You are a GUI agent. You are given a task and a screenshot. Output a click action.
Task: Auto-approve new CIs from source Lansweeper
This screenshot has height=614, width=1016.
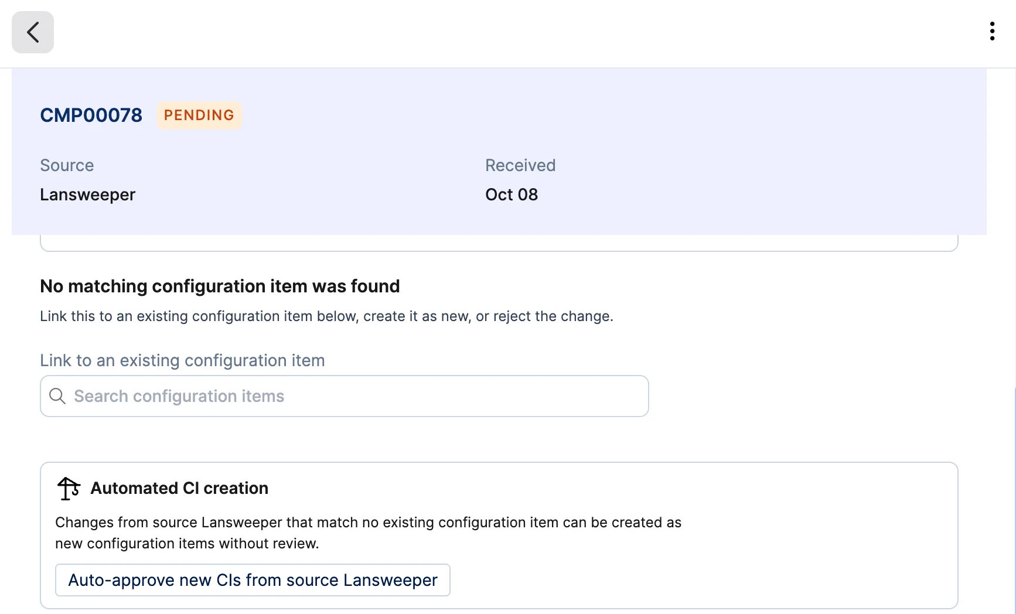click(x=253, y=580)
